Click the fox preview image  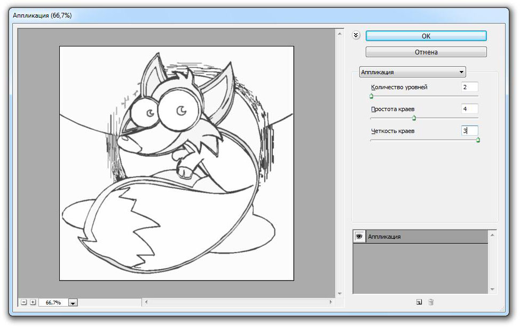pyautogui.click(x=177, y=163)
